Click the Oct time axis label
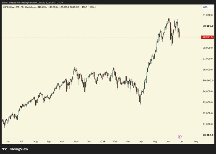Screen dimensions: 216x154 (62, 142)
